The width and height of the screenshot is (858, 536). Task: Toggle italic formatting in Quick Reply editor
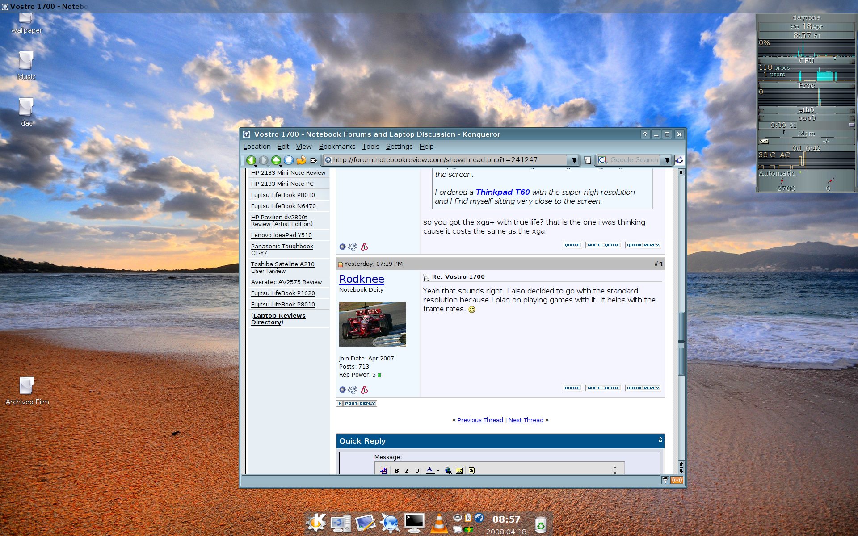coord(407,470)
